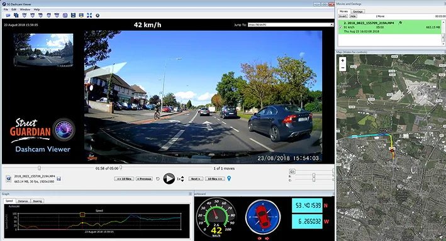Click the Invert button

(x=343, y=16)
